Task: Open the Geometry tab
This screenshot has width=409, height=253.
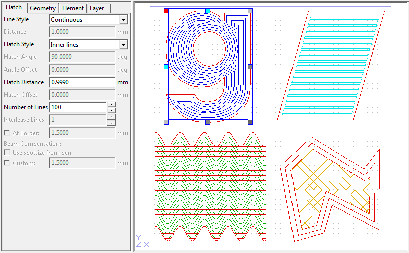Action: 43,8
